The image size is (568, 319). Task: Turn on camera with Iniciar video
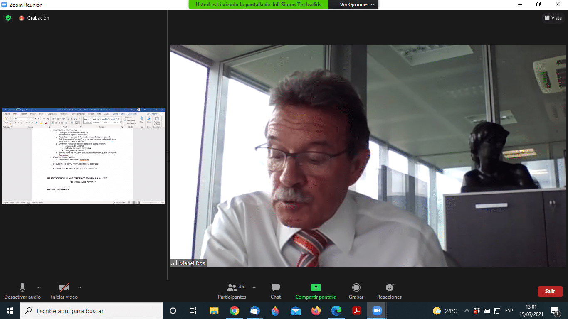coord(64,291)
